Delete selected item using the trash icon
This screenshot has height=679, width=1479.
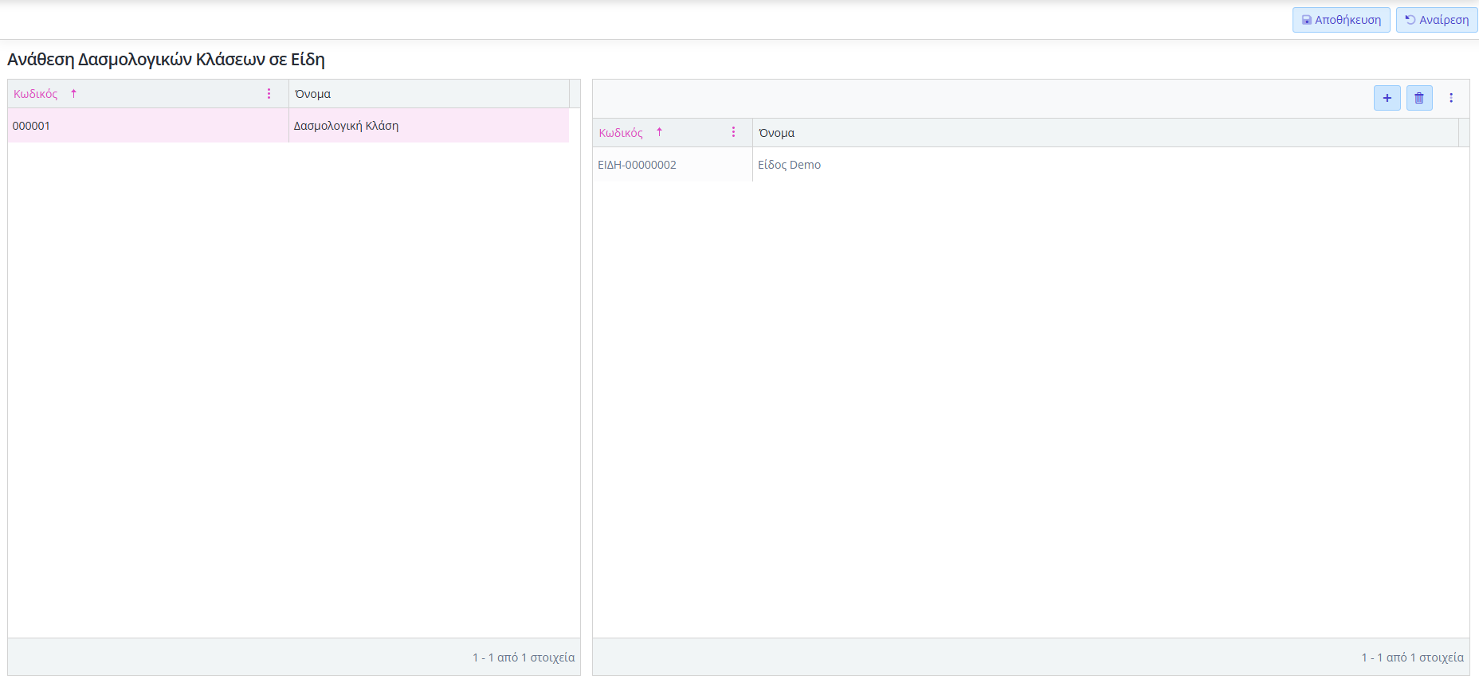point(1418,98)
